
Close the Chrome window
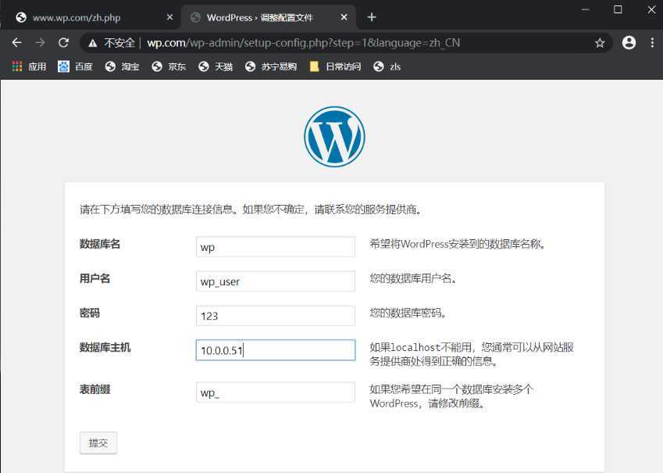tap(651, 9)
